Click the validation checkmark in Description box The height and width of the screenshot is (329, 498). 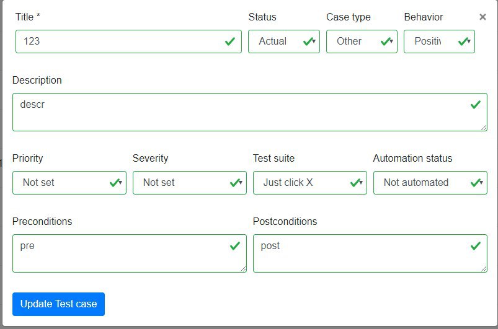coord(476,104)
